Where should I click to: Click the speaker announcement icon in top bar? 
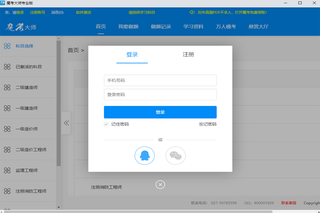pyautogui.click(x=192, y=12)
